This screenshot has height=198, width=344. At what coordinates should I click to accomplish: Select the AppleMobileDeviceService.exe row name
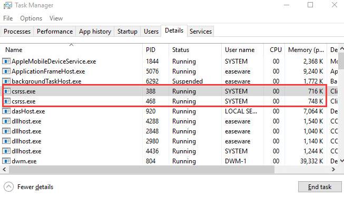[54, 61]
